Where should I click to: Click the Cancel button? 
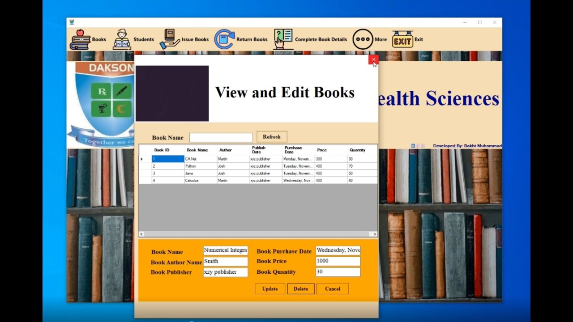(333, 289)
